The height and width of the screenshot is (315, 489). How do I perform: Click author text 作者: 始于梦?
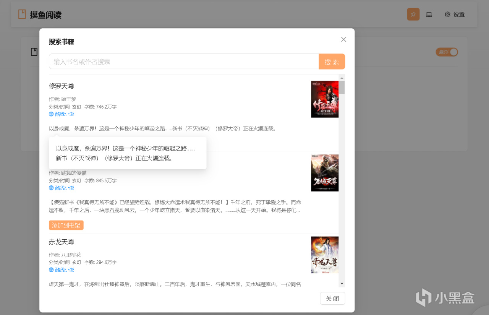[x=63, y=99]
